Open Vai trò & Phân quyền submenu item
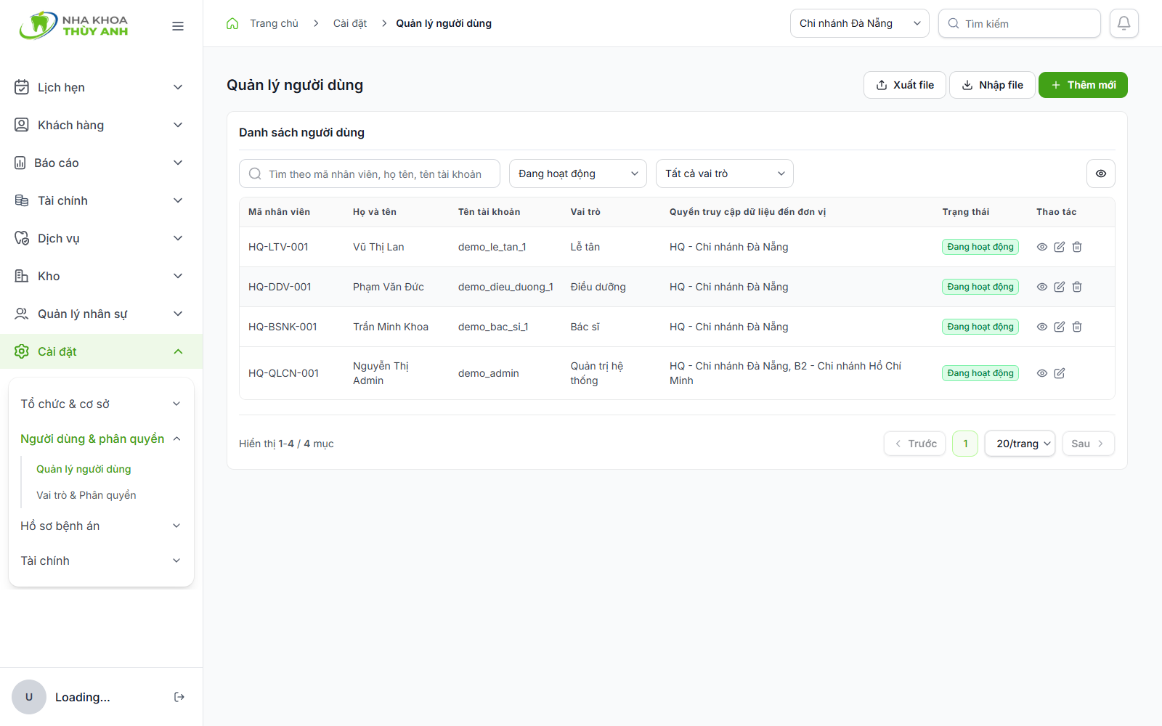1162x726 pixels. coord(86,495)
